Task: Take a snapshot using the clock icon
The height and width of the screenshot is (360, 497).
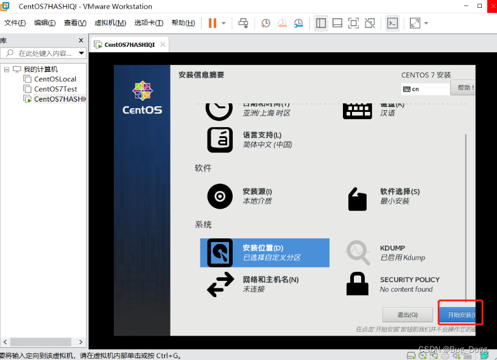Action: [x=266, y=23]
